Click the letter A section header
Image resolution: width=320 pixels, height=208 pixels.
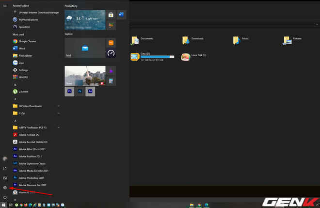(x=15, y=121)
